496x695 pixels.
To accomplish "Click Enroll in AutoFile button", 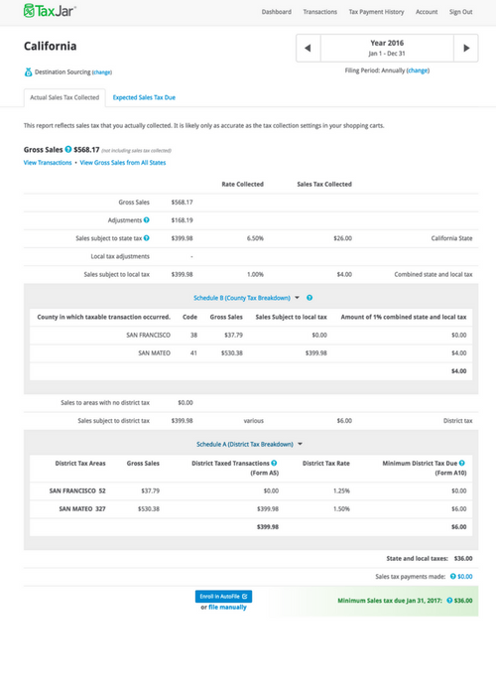I will (x=223, y=596).
